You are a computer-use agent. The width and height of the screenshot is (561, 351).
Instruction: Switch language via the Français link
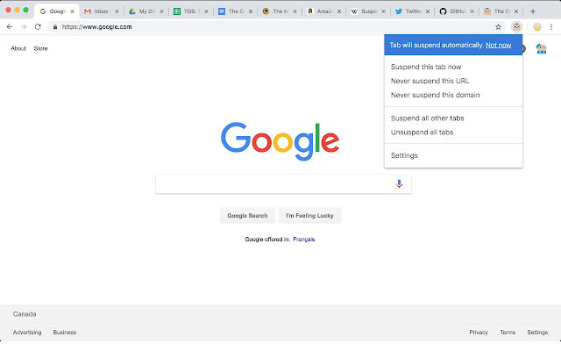click(304, 240)
